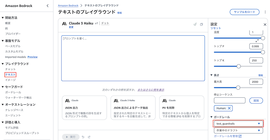Open 概要 in the sidebar
Viewport: 270px width, 140px height.
[8, 23]
